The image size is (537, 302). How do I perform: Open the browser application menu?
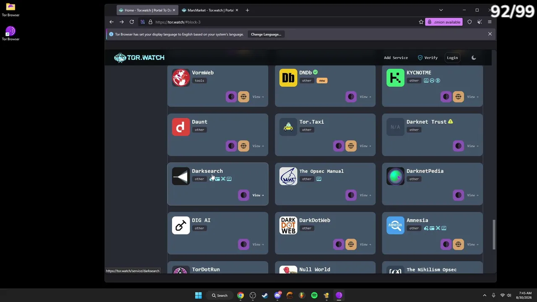490,22
